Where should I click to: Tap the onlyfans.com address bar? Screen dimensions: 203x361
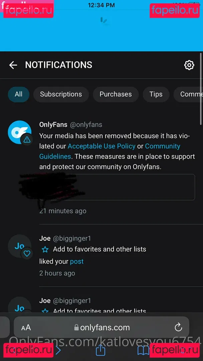[101, 327]
